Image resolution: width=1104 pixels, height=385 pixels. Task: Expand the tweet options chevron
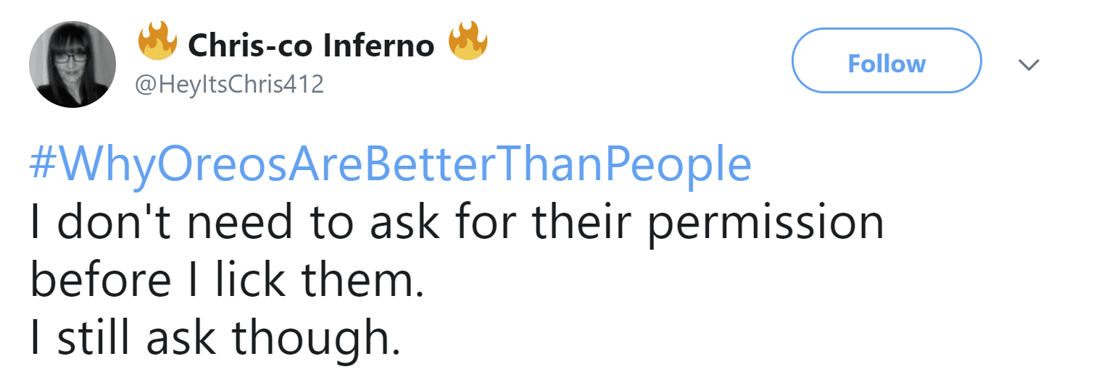coord(1028,65)
